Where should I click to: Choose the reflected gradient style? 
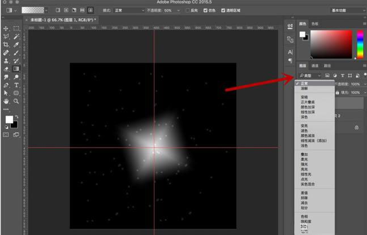coord(82,10)
